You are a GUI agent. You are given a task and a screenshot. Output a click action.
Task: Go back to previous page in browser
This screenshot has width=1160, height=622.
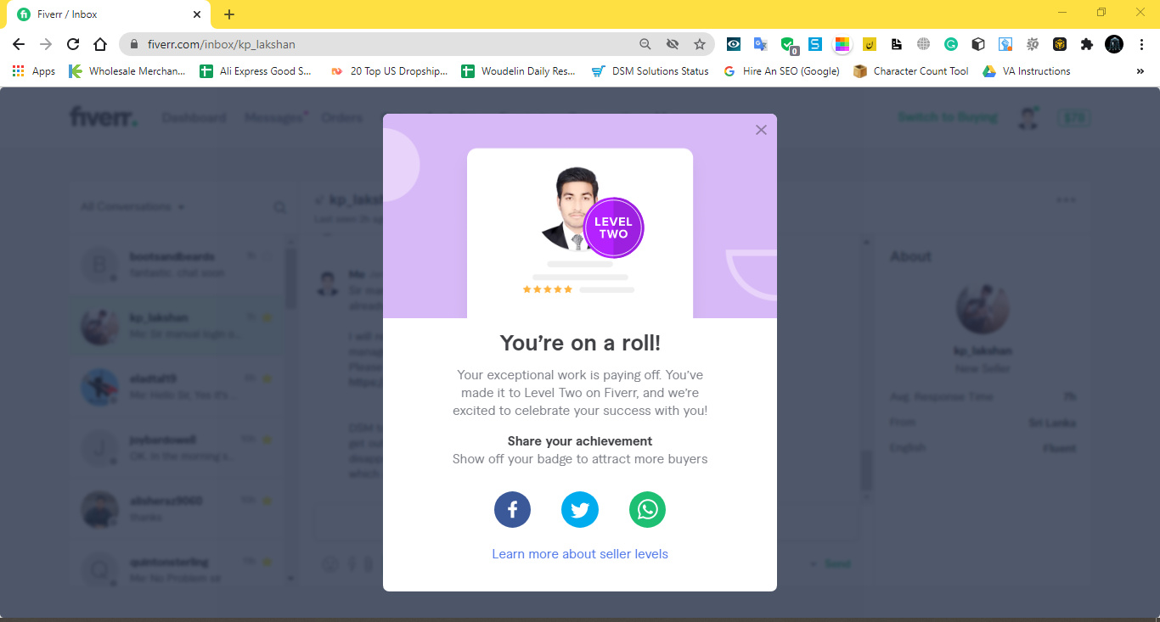19,44
